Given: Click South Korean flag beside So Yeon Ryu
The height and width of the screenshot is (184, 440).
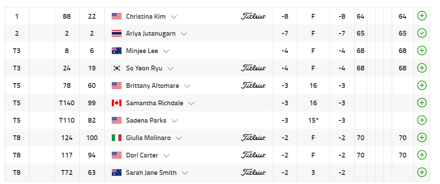Looking at the screenshot, I should point(116,68).
